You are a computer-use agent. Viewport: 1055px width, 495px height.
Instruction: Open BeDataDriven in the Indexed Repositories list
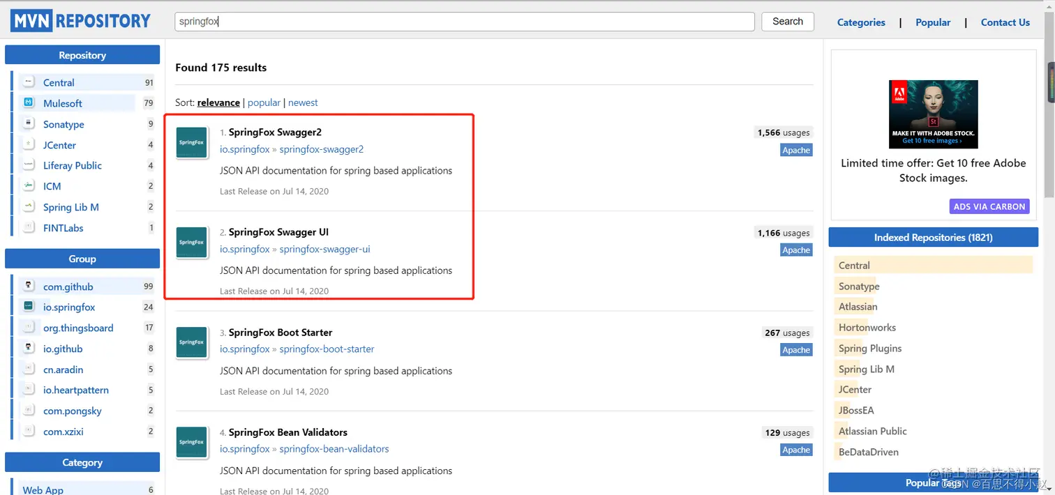869,452
